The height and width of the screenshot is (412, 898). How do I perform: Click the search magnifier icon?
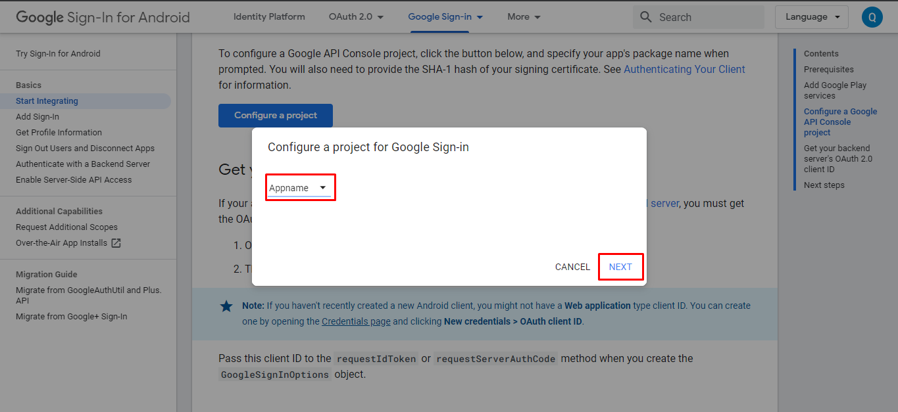point(646,17)
